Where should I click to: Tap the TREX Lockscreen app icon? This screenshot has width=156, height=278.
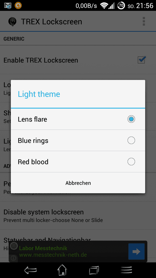(x=12, y=22)
